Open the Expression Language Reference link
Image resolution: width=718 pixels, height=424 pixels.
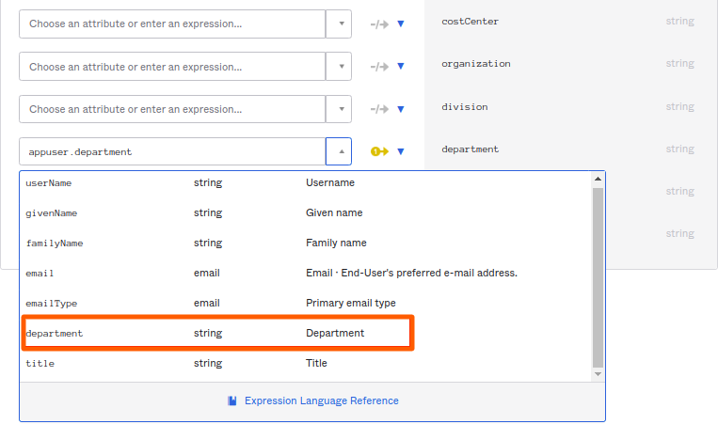[x=321, y=400]
